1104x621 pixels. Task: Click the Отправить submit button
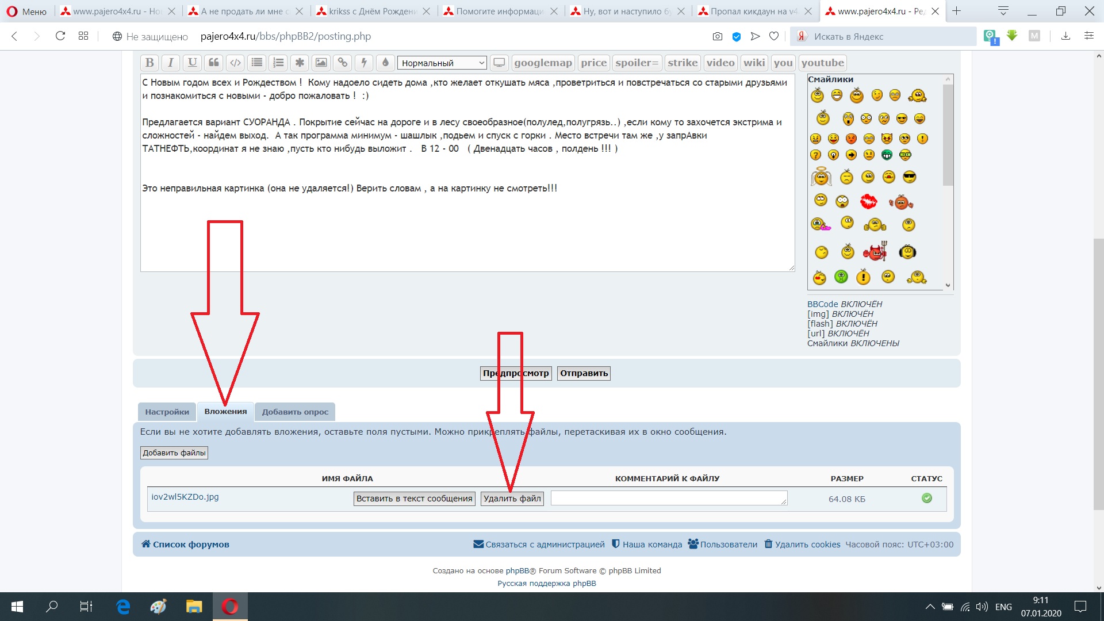(584, 373)
